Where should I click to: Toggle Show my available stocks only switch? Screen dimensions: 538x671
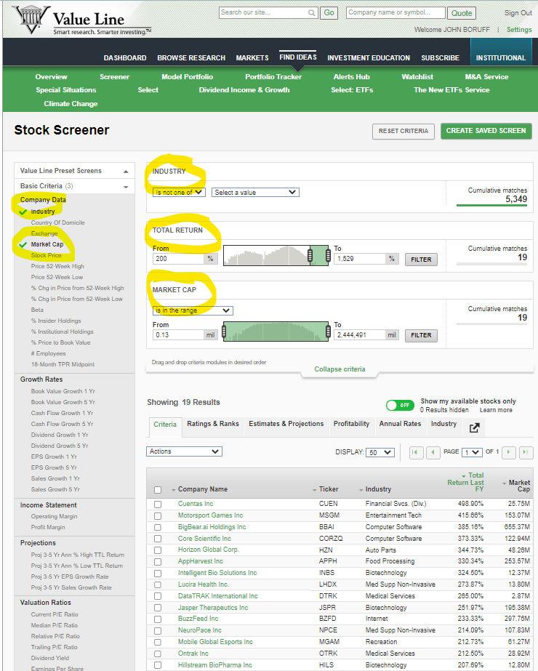coord(399,405)
